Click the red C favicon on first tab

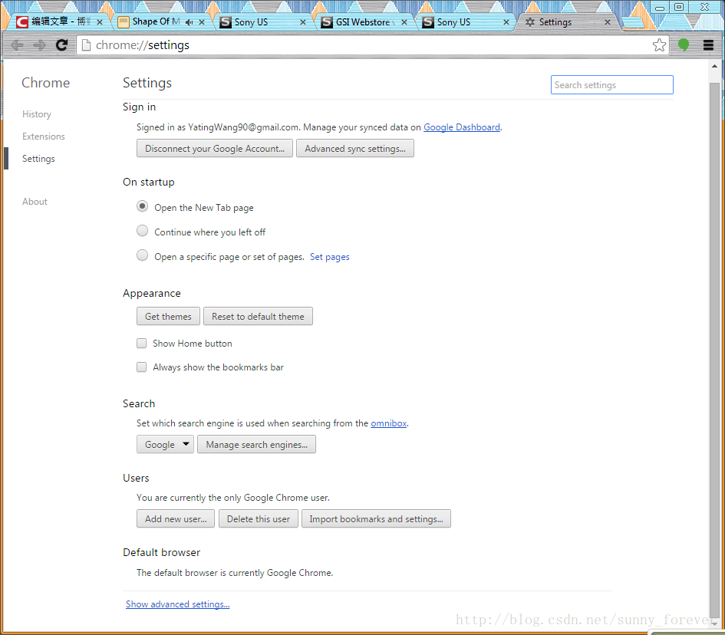pos(21,21)
